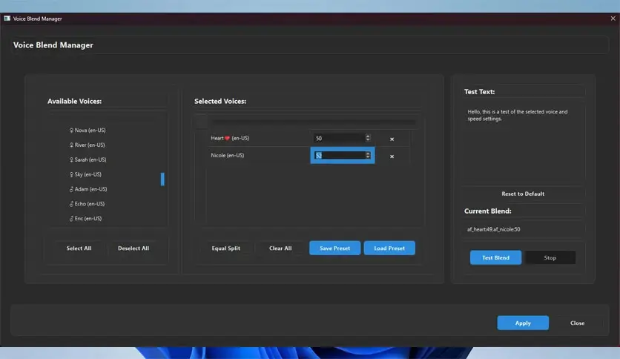Increase the Nicole voice weight stepper

click(368, 154)
